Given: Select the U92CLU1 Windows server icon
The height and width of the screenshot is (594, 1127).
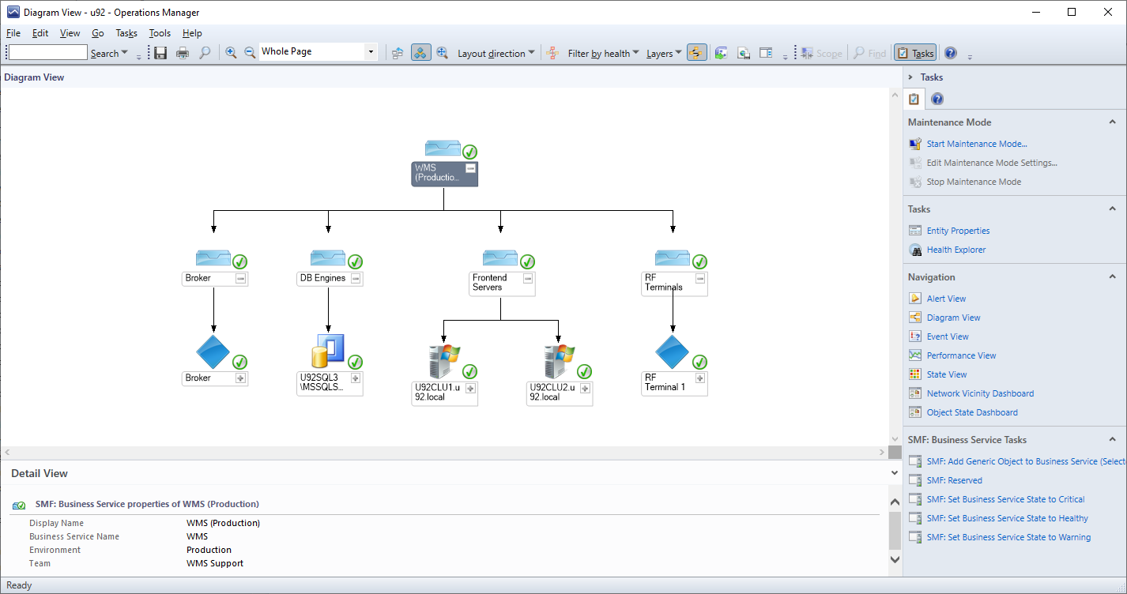Looking at the screenshot, I should (x=444, y=361).
